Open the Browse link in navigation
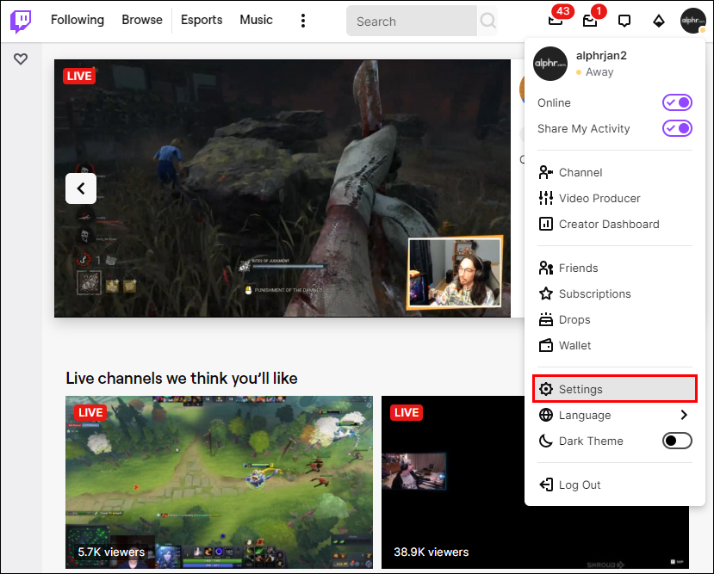Viewport: 714px width, 574px height. 142,20
